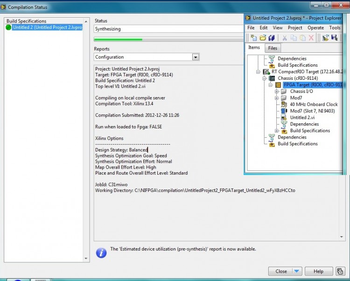Click 'JobId: C31miwo' text line
This screenshot has height=281, width=350.
[x=112, y=184]
